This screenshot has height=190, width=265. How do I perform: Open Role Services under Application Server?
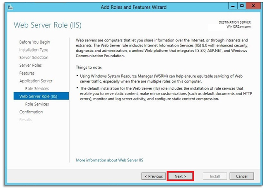click(37, 88)
